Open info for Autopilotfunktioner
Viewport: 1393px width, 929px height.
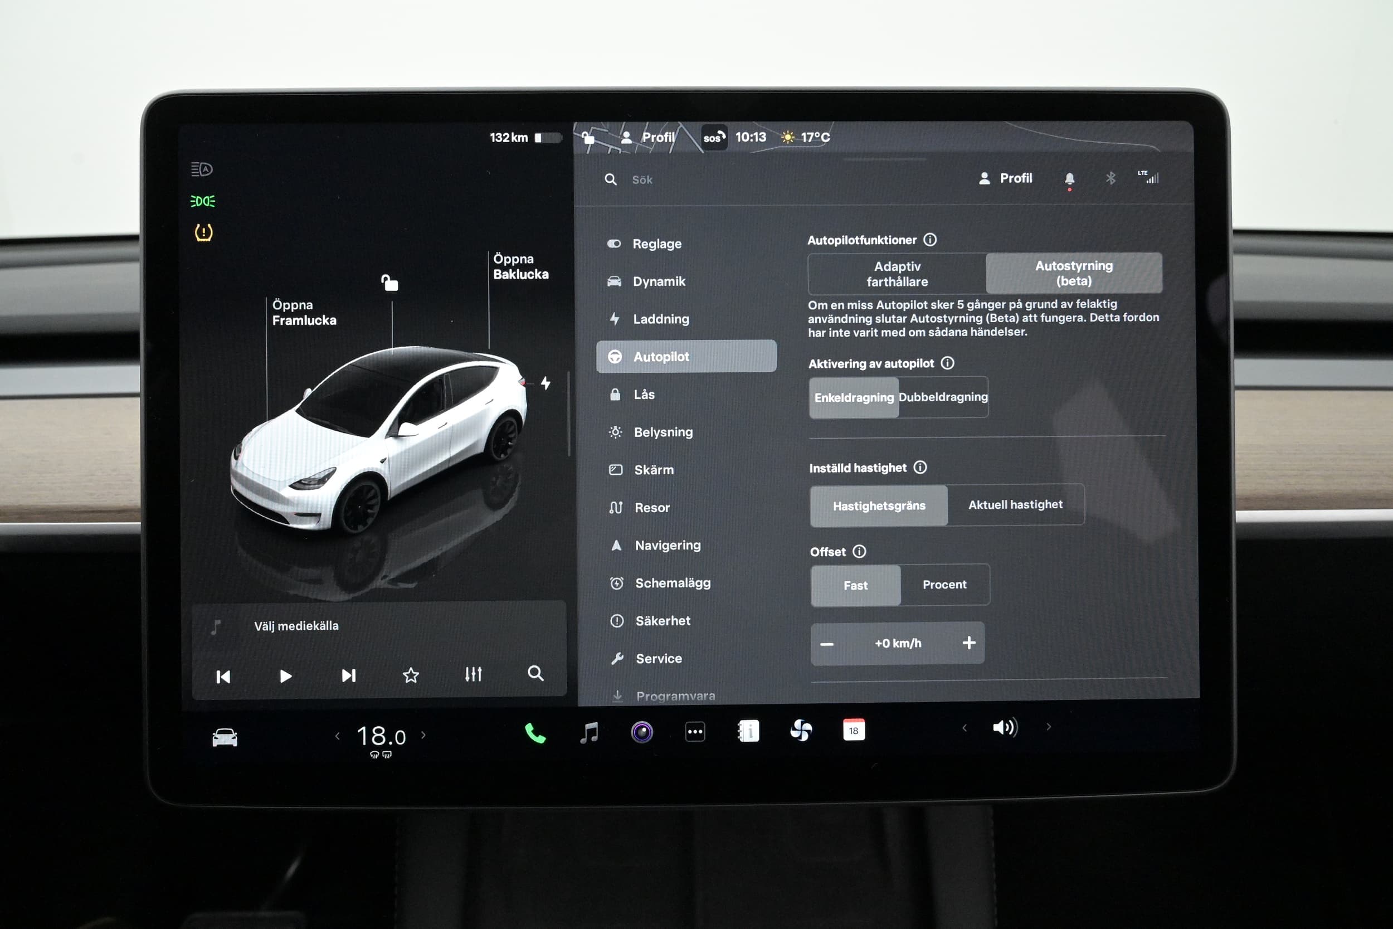pos(931,240)
